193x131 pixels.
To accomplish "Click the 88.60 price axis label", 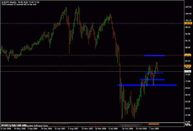I will pyautogui.click(x=188, y=48).
